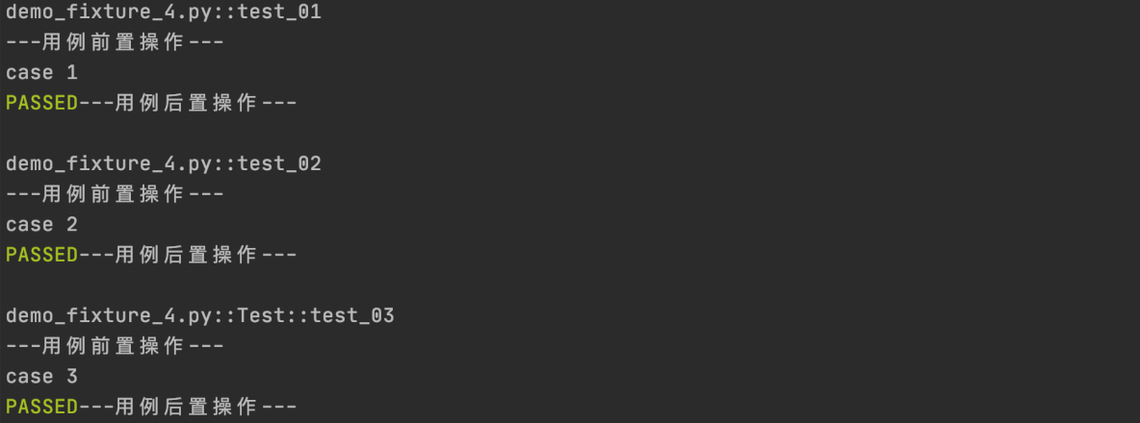Viewport: 1140px width, 423px height.
Task: Click the blank line after test_01 output
Action: [x=570, y=135]
